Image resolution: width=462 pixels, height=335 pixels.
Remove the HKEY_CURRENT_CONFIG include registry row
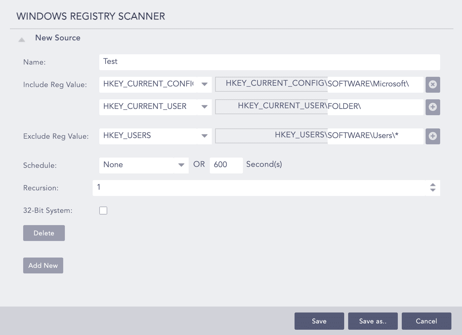pos(433,84)
